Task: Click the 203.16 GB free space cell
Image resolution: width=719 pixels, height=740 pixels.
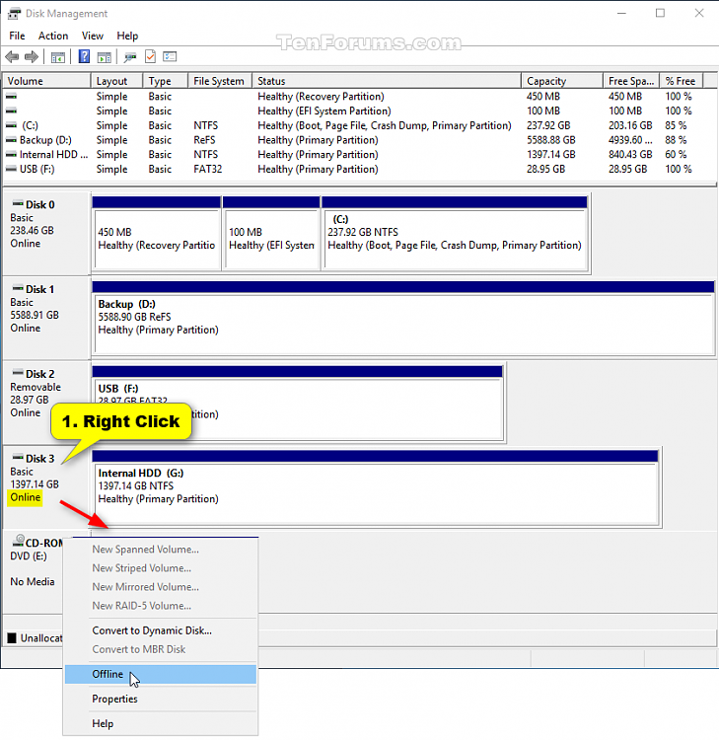Action: 630,125
